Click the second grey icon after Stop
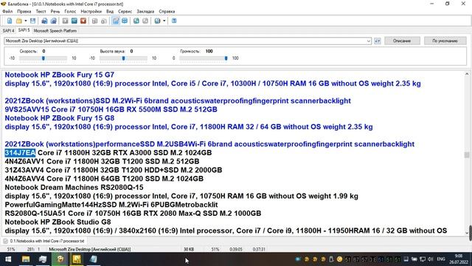472x266 pixels. tap(104, 21)
